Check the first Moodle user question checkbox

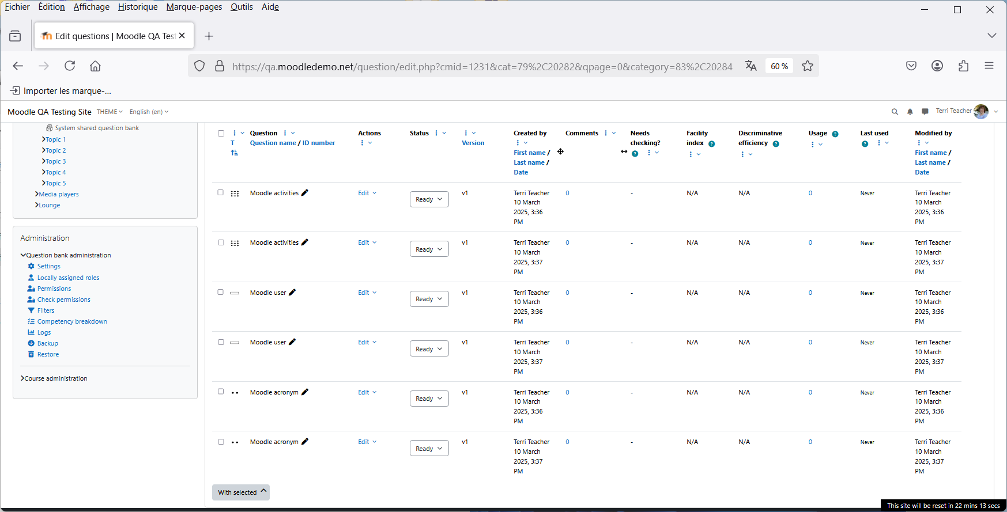[x=220, y=292]
